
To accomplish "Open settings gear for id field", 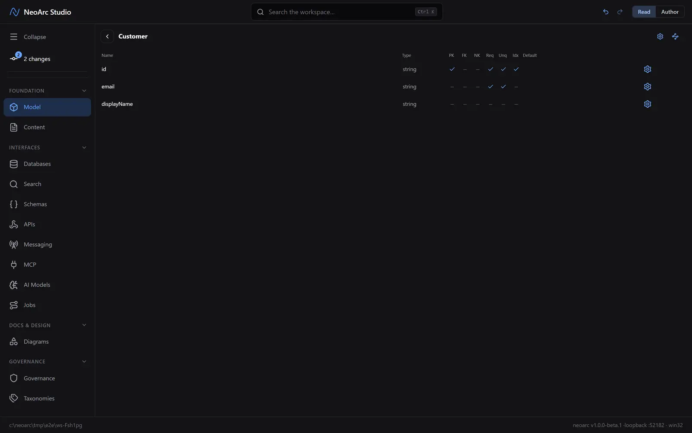I will coord(647,69).
